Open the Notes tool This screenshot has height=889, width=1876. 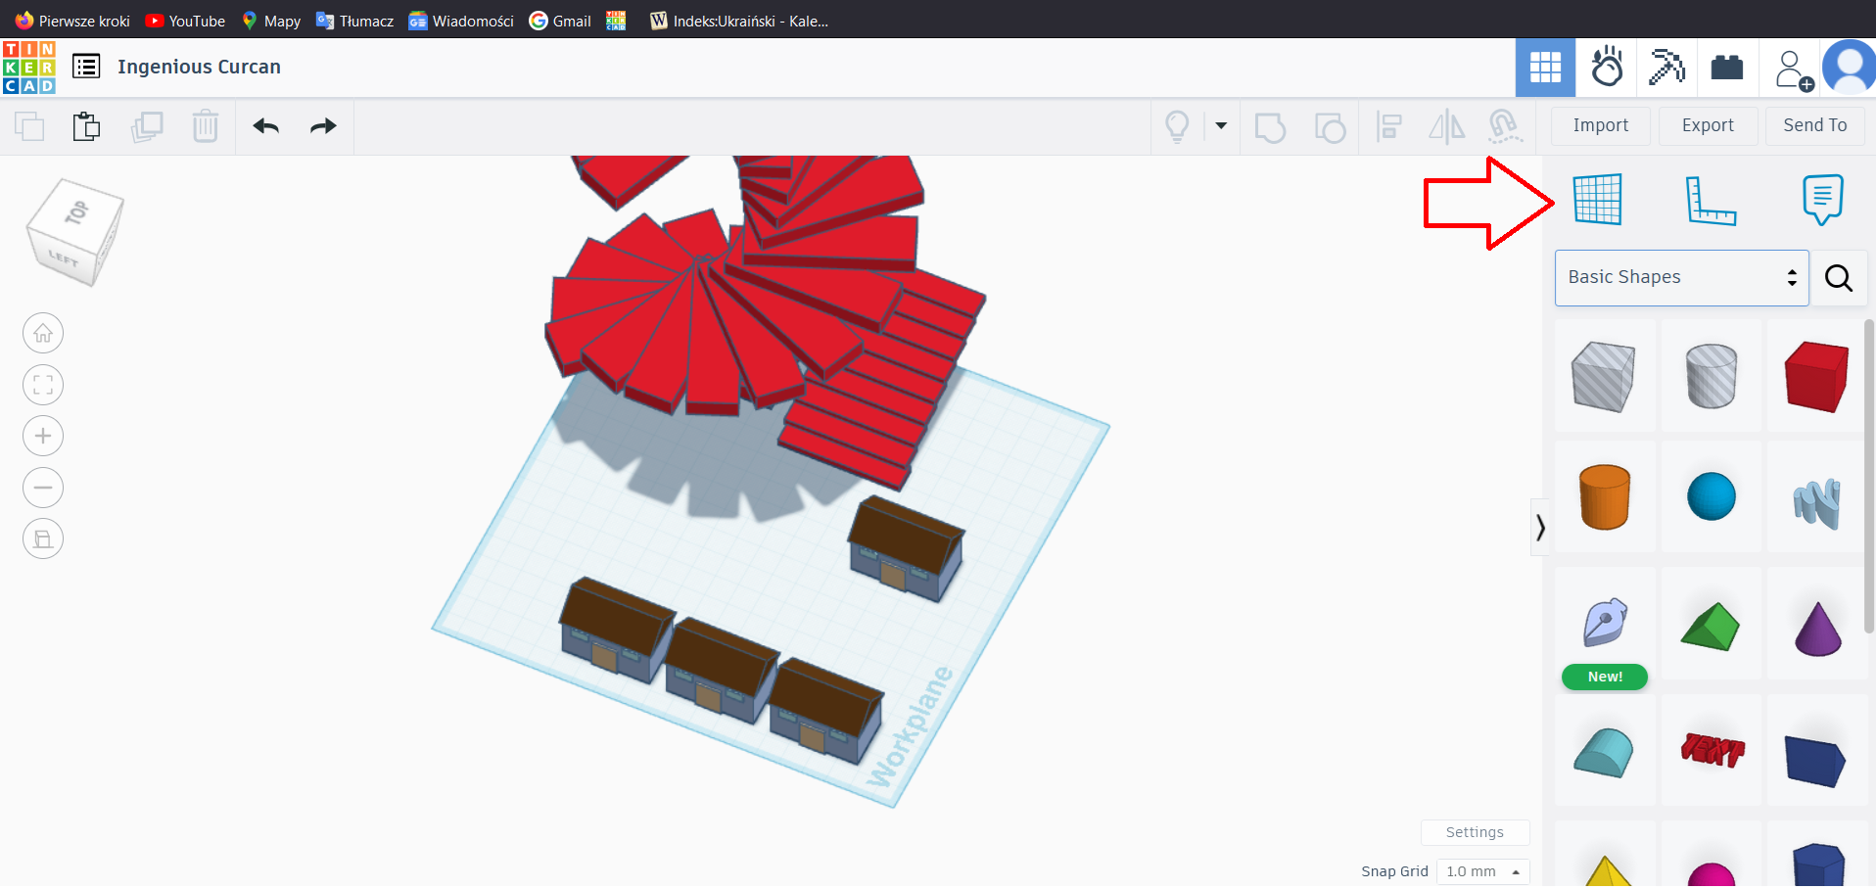[1821, 199]
